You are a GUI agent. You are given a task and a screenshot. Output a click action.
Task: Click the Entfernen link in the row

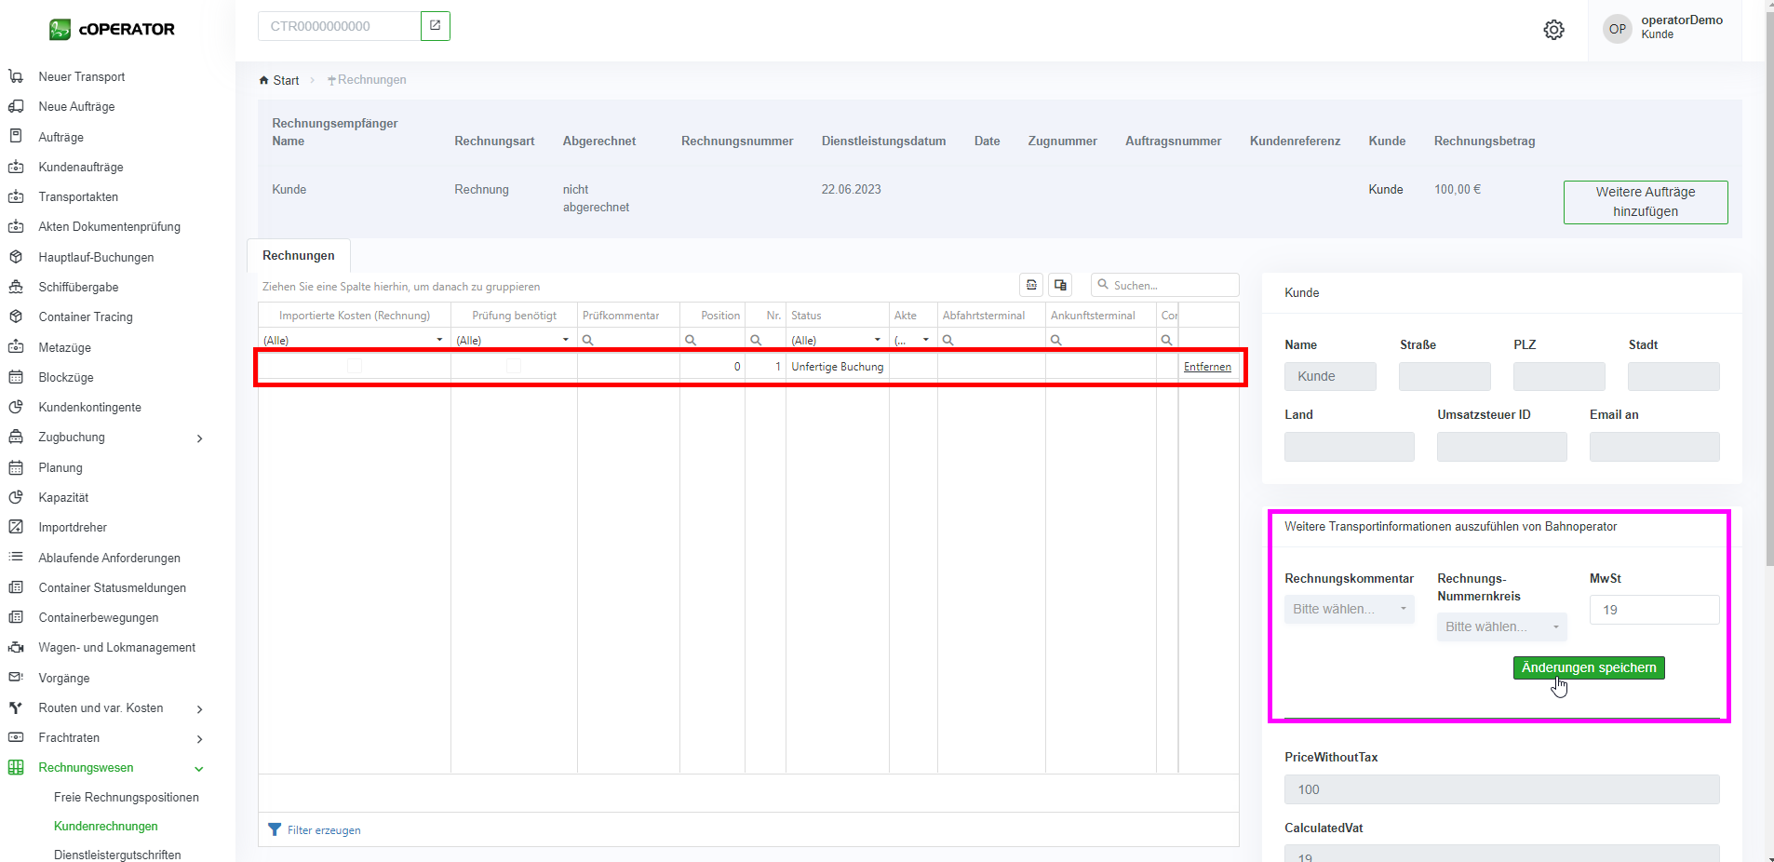[x=1206, y=367]
